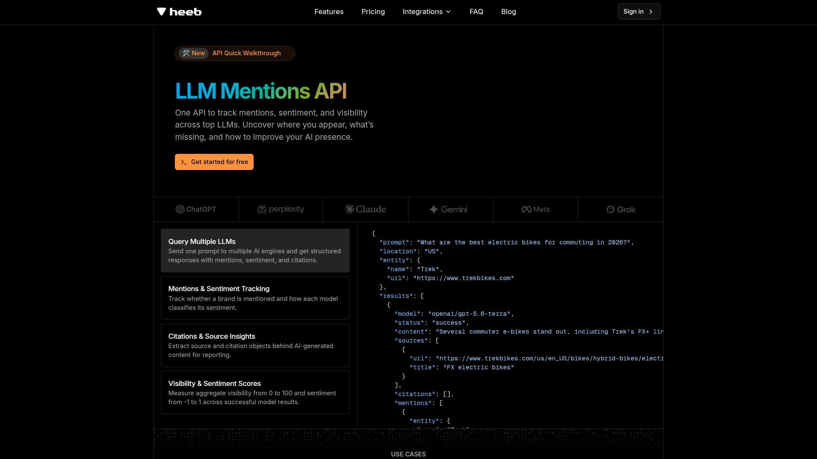Click the "results": [ code line
This screenshot has height=459, width=817.
click(x=402, y=296)
